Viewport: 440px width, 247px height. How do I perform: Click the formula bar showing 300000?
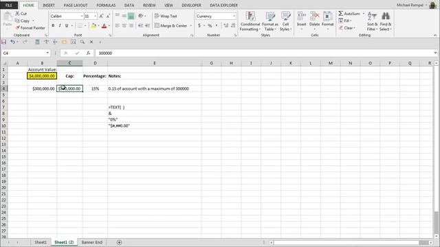[264, 53]
